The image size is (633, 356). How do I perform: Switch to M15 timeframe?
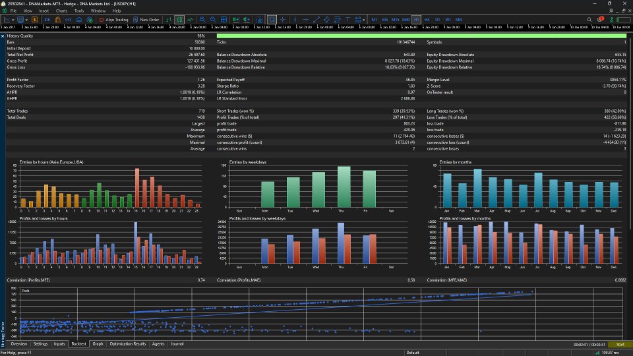coord(395,19)
